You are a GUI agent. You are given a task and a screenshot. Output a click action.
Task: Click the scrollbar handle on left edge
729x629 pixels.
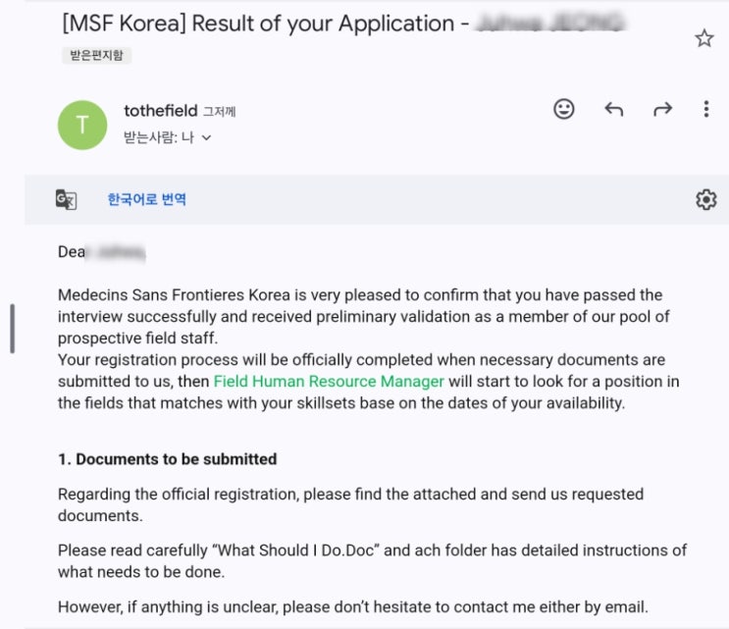[x=12, y=328]
